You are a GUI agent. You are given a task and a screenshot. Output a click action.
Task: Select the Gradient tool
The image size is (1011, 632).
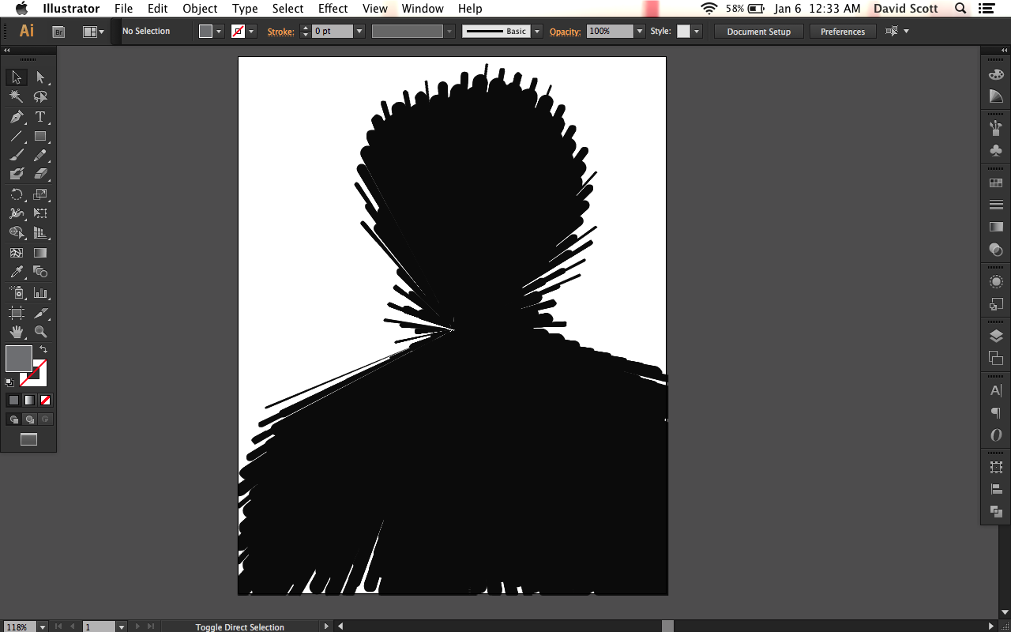pos(40,253)
